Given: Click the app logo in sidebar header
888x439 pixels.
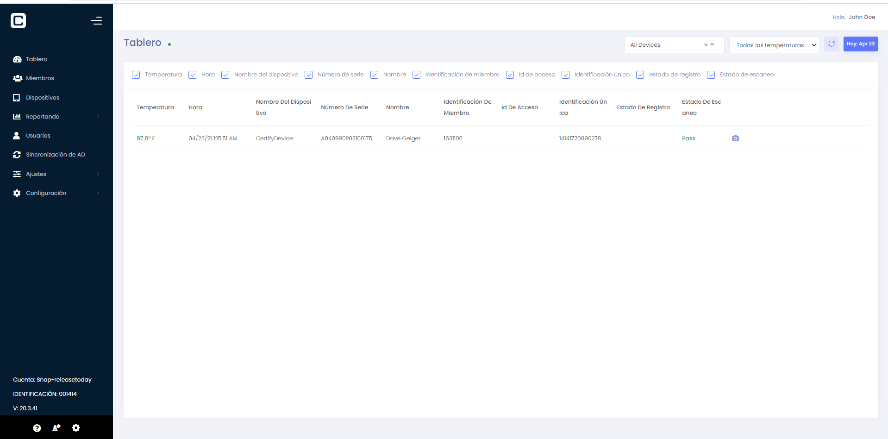Looking at the screenshot, I should point(18,20).
